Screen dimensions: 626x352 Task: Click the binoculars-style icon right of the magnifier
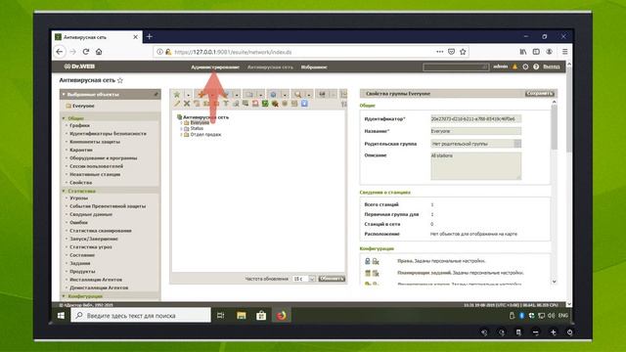click(x=322, y=95)
